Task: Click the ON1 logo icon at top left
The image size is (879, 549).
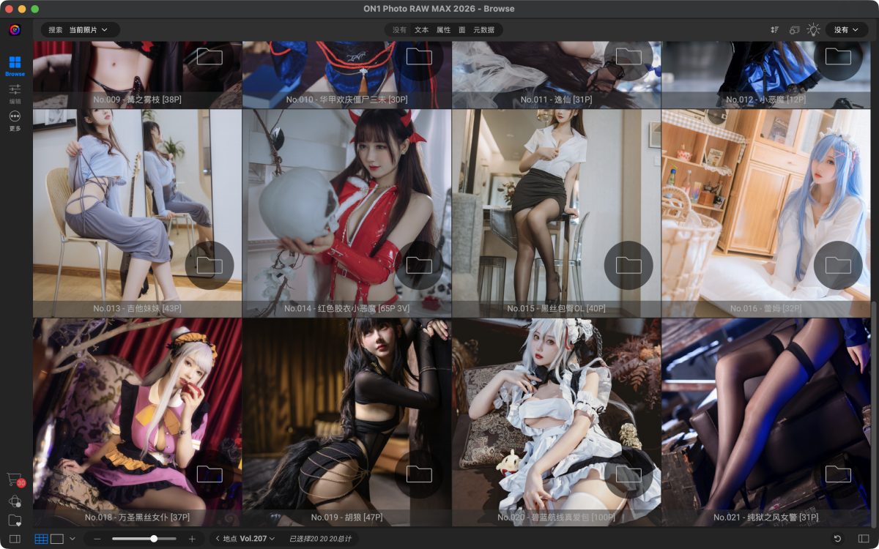Action: (x=15, y=30)
